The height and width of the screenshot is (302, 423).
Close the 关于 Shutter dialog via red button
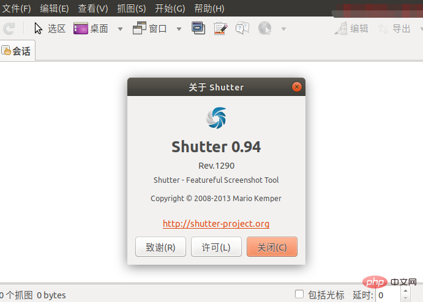297,87
